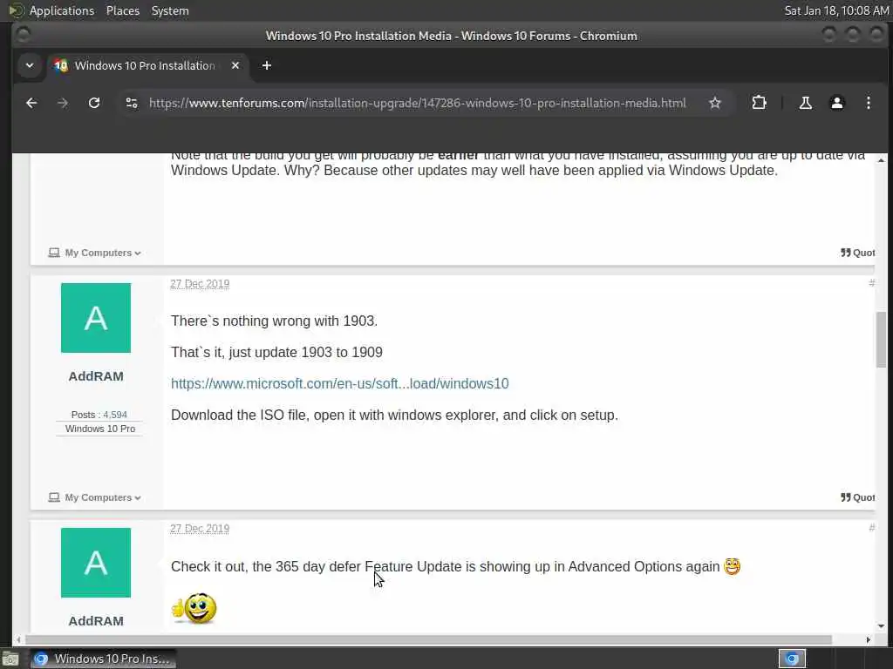
Task: Open the Places menu
Action: pyautogui.click(x=122, y=10)
